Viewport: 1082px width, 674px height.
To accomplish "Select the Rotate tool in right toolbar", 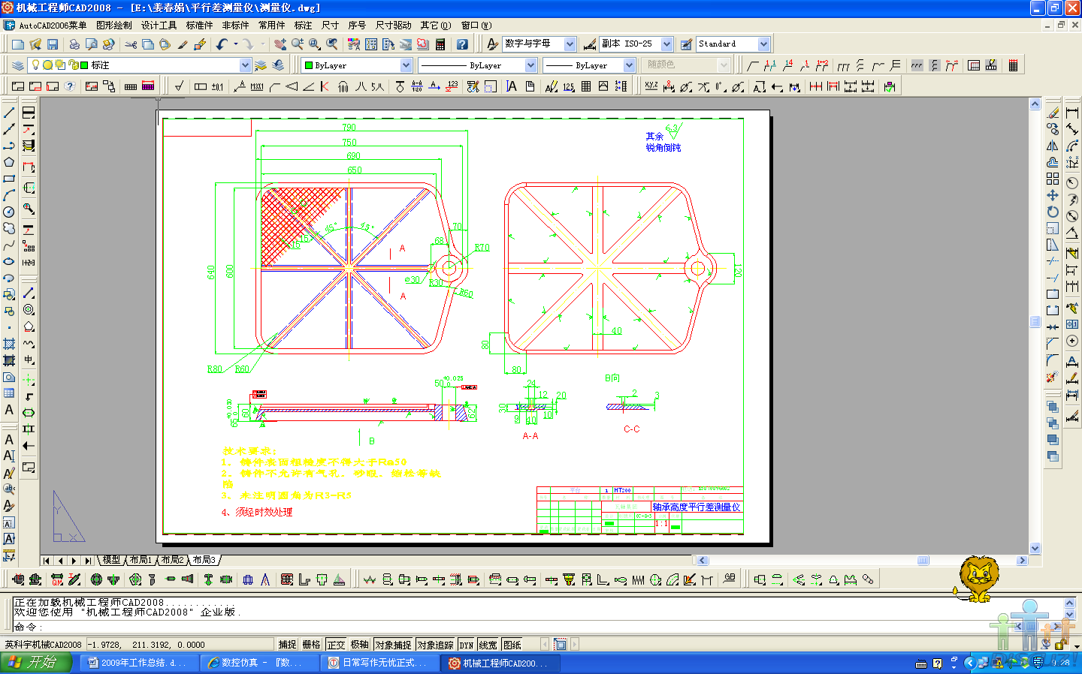I will pyautogui.click(x=1053, y=212).
